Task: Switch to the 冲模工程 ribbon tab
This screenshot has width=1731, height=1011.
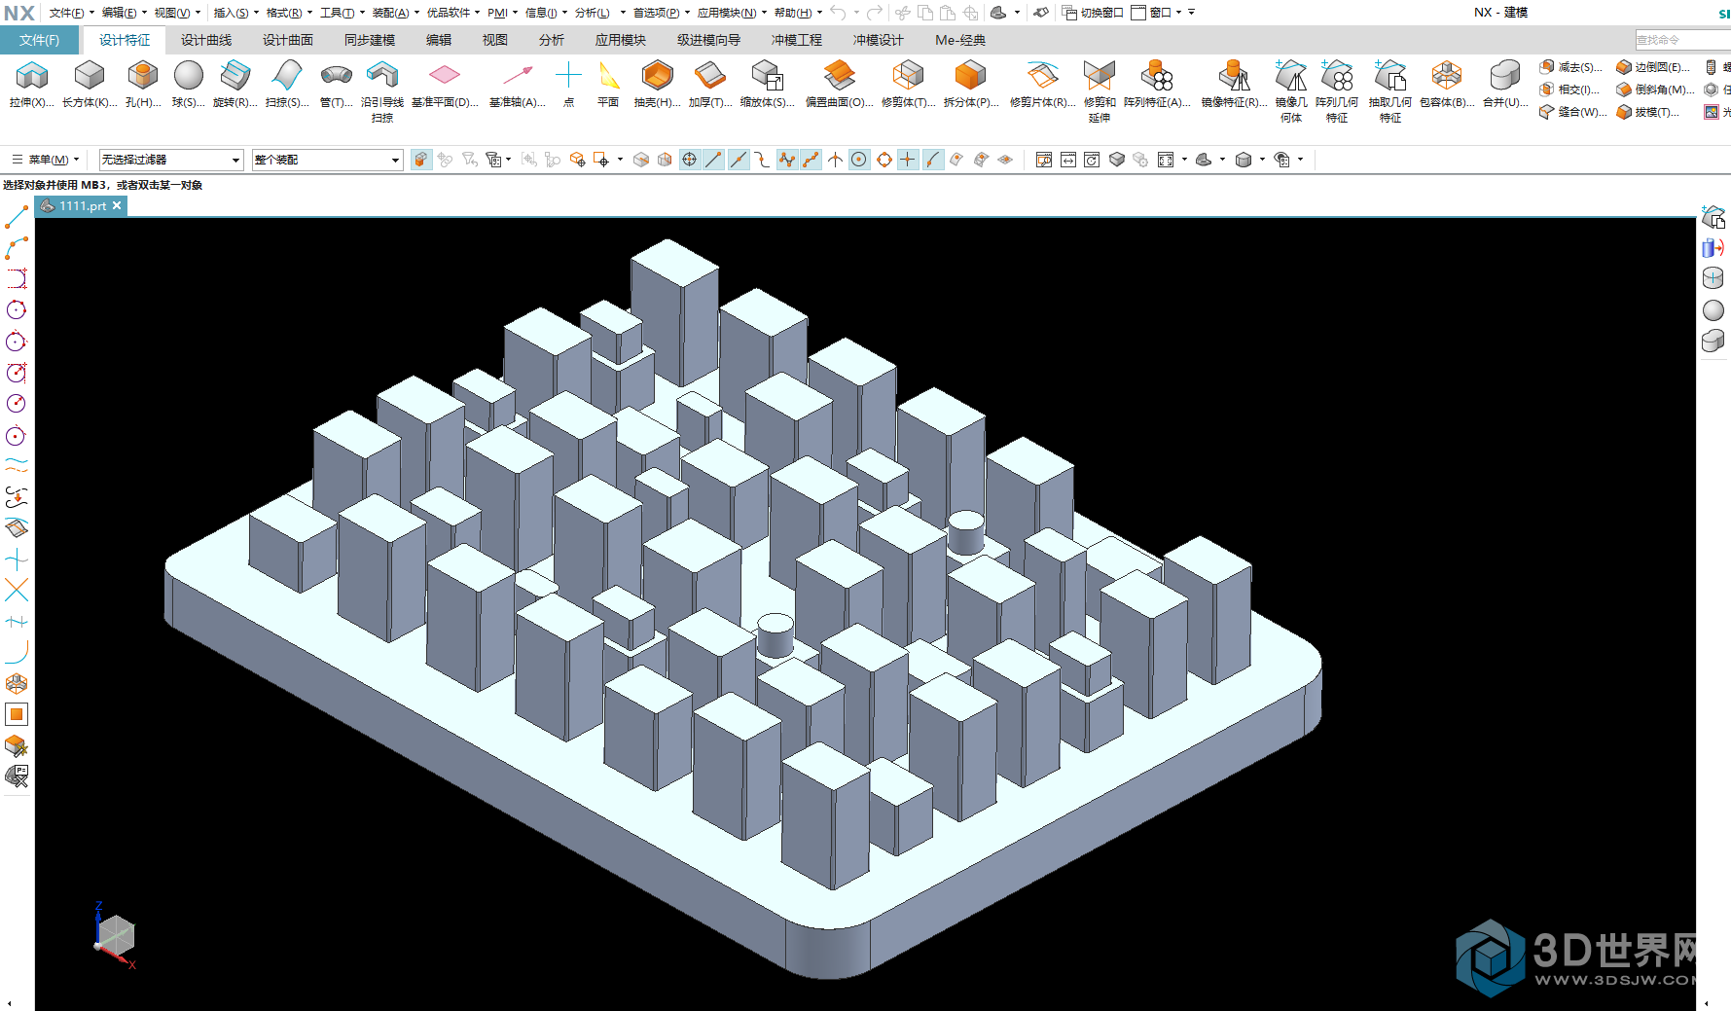Action: (797, 40)
